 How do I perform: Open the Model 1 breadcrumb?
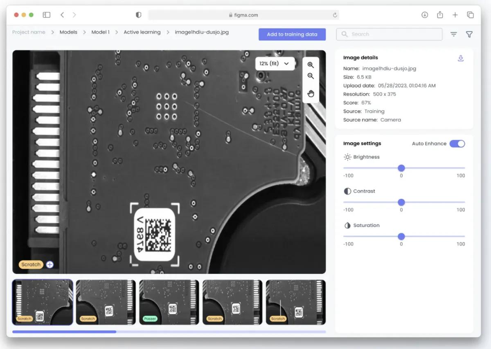(100, 32)
